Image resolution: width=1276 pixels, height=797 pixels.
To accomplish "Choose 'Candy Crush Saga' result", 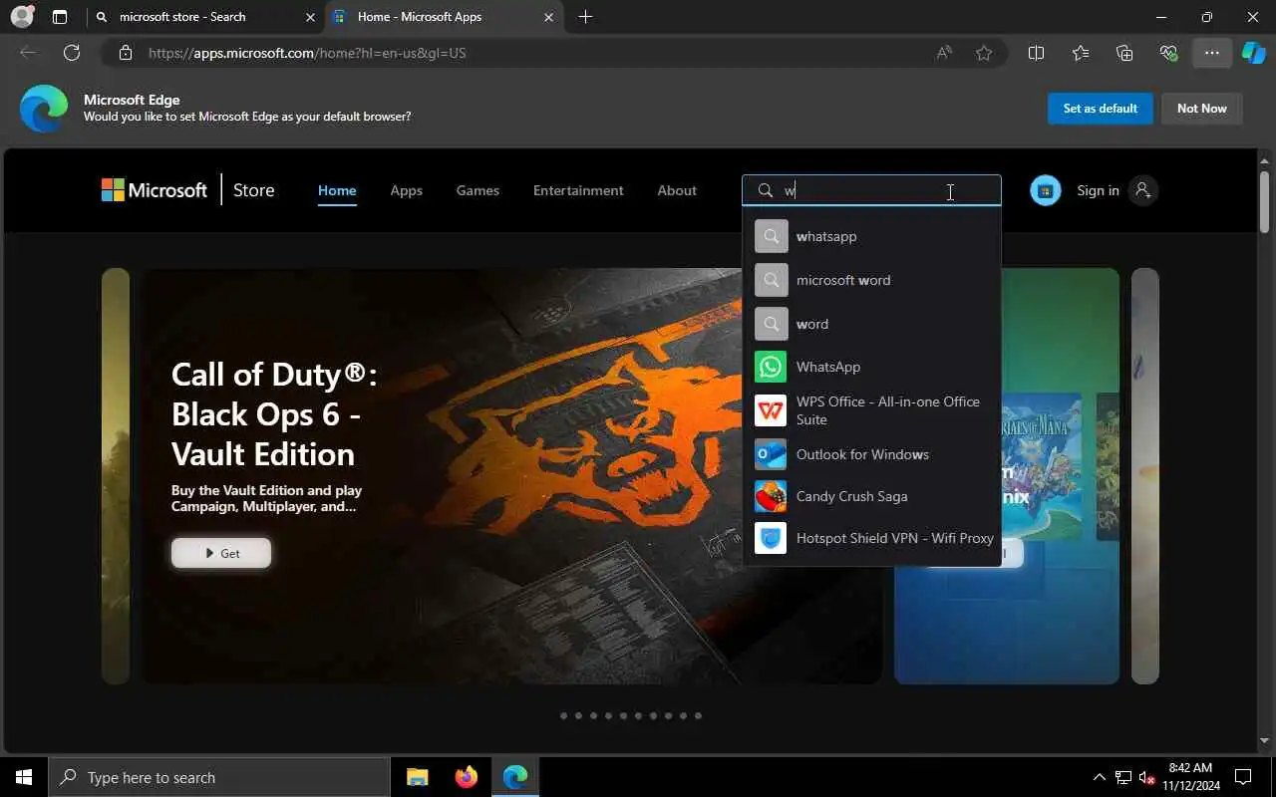I will click(871, 496).
